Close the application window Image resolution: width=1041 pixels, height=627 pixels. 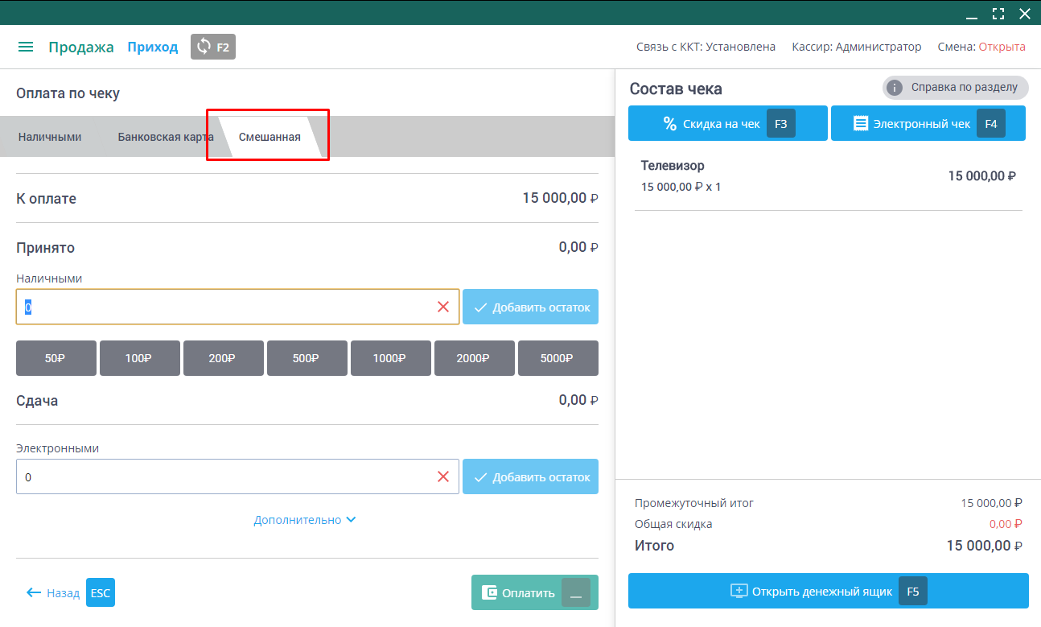[x=1024, y=13]
